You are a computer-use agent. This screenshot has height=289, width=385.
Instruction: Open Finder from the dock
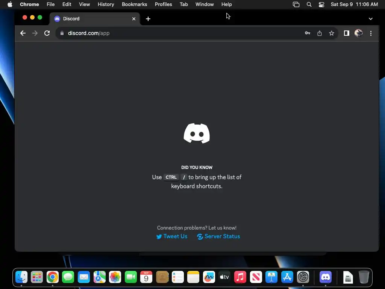click(21, 277)
